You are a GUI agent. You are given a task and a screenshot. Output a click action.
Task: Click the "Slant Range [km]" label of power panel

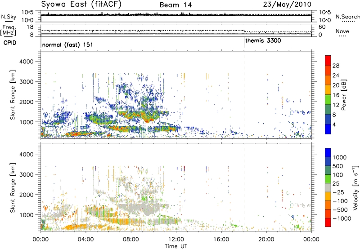tap(13, 95)
